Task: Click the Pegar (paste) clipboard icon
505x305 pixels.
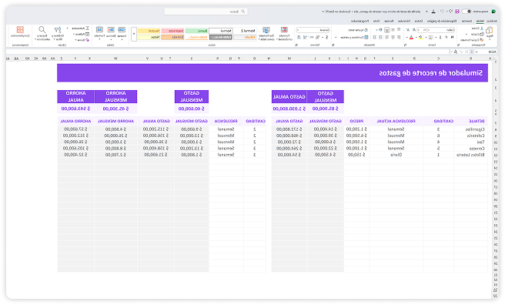Action: (x=490, y=31)
